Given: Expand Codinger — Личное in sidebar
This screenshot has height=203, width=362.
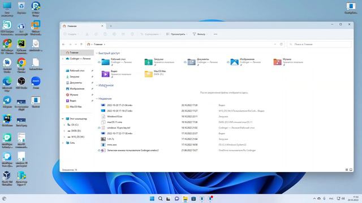Looking at the screenshot, I should point(63,59).
